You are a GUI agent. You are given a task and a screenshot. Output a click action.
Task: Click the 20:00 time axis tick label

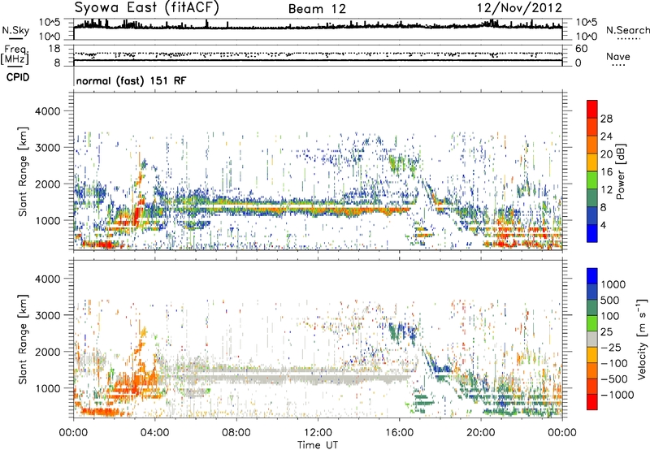[x=480, y=433]
